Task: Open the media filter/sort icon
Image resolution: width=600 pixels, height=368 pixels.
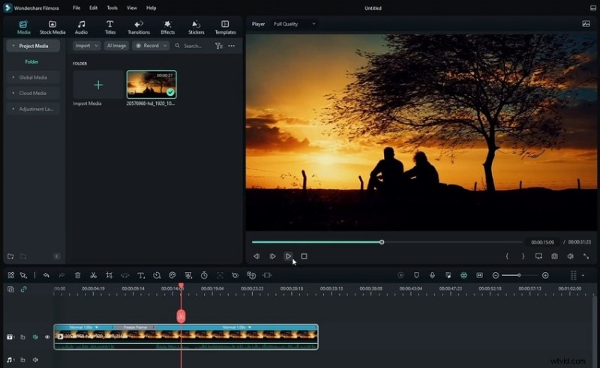Action: pyautogui.click(x=218, y=46)
